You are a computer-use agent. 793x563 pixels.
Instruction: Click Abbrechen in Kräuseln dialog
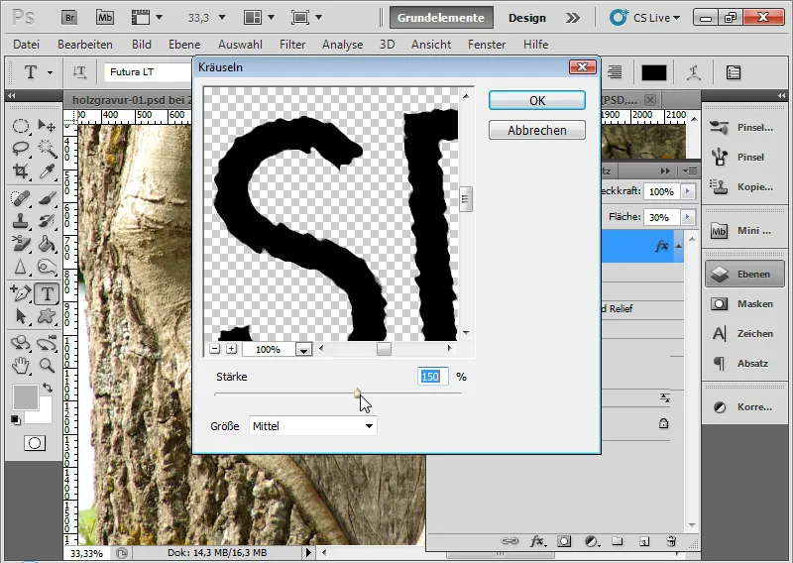point(537,130)
